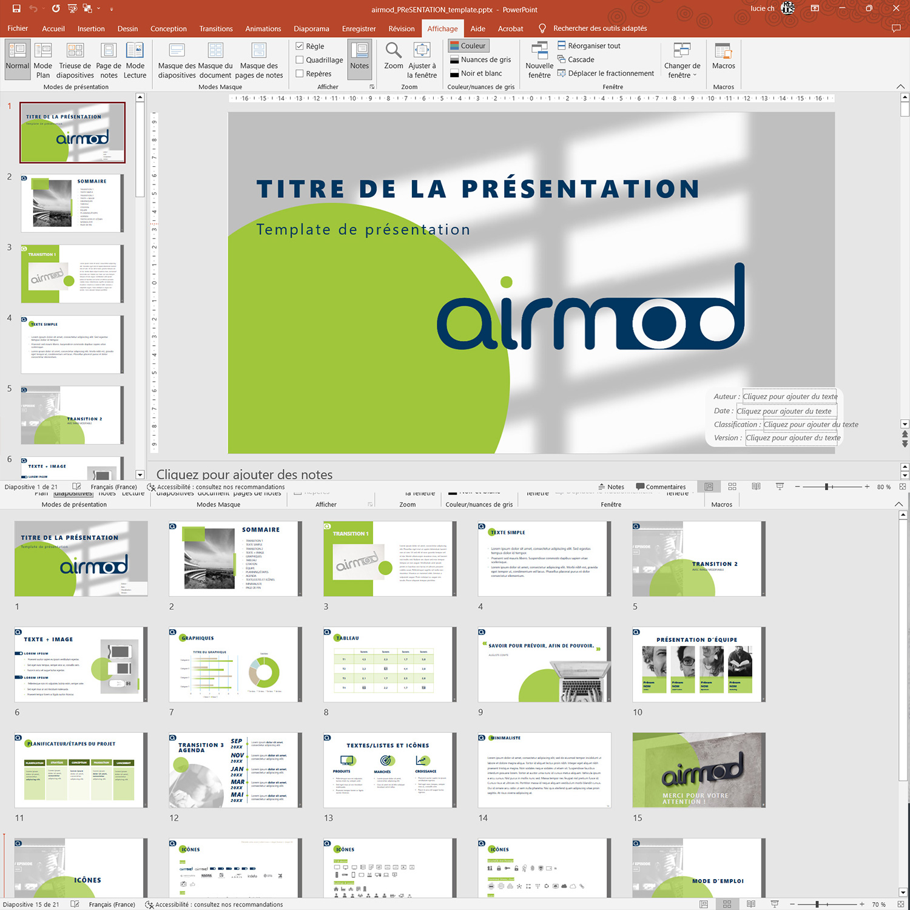Open the Insertion ribbon tab
Image resolution: width=910 pixels, height=910 pixels.
point(91,29)
